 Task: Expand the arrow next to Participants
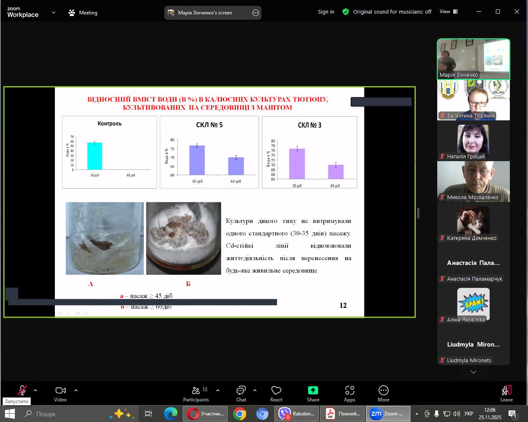pos(218,390)
